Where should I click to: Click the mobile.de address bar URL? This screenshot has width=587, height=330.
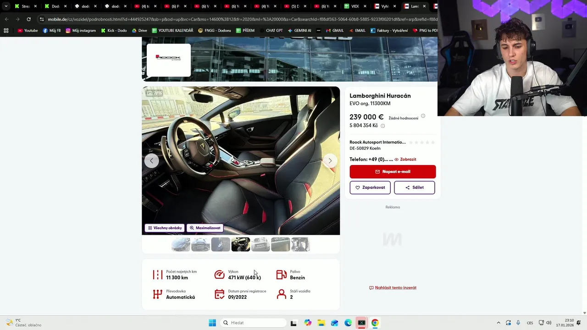pyautogui.click(x=242, y=19)
